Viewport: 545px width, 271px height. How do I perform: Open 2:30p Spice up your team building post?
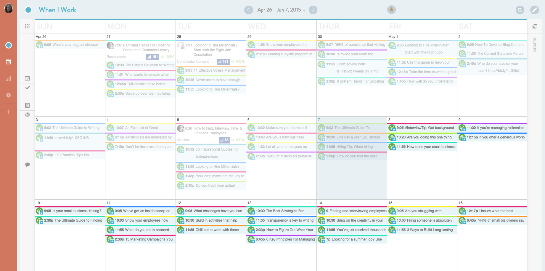tap(141, 93)
